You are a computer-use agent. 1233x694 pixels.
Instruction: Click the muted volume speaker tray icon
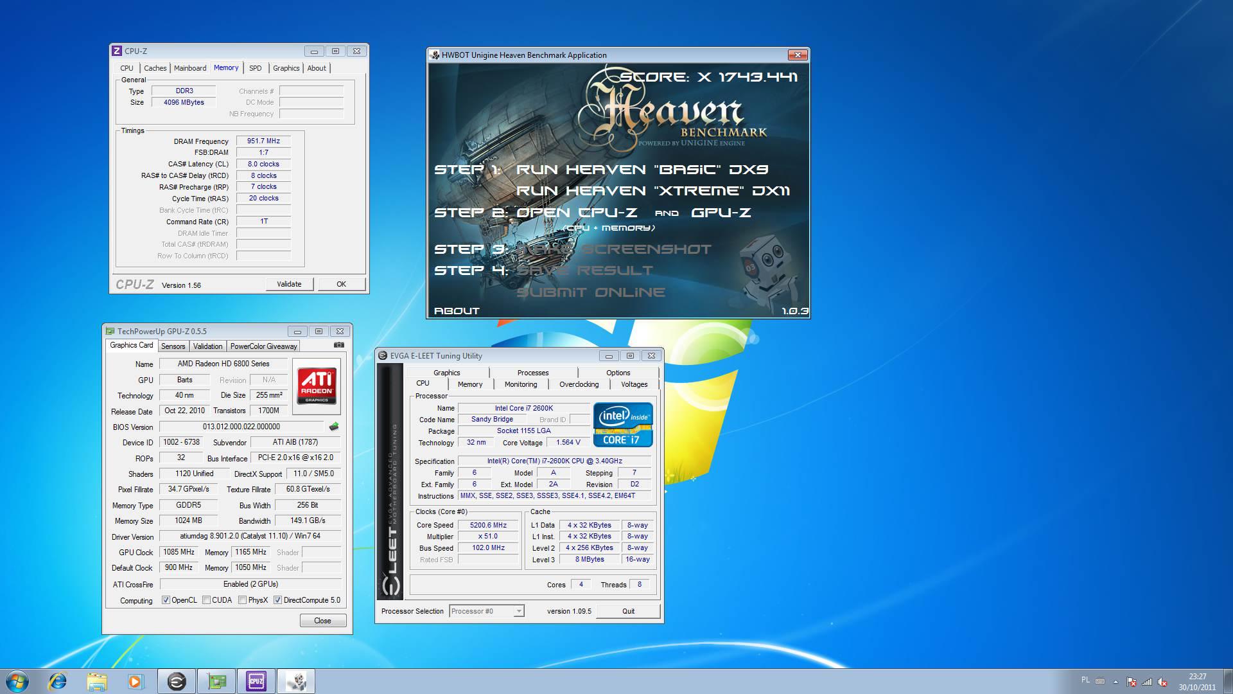click(x=1163, y=682)
